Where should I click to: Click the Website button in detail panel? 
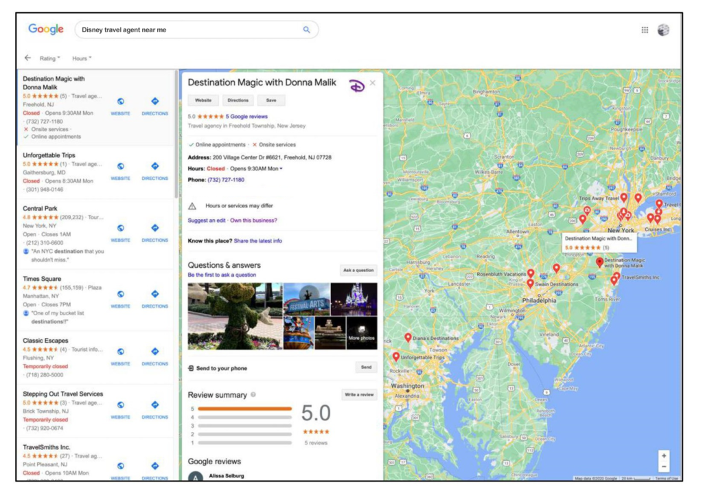point(203,100)
